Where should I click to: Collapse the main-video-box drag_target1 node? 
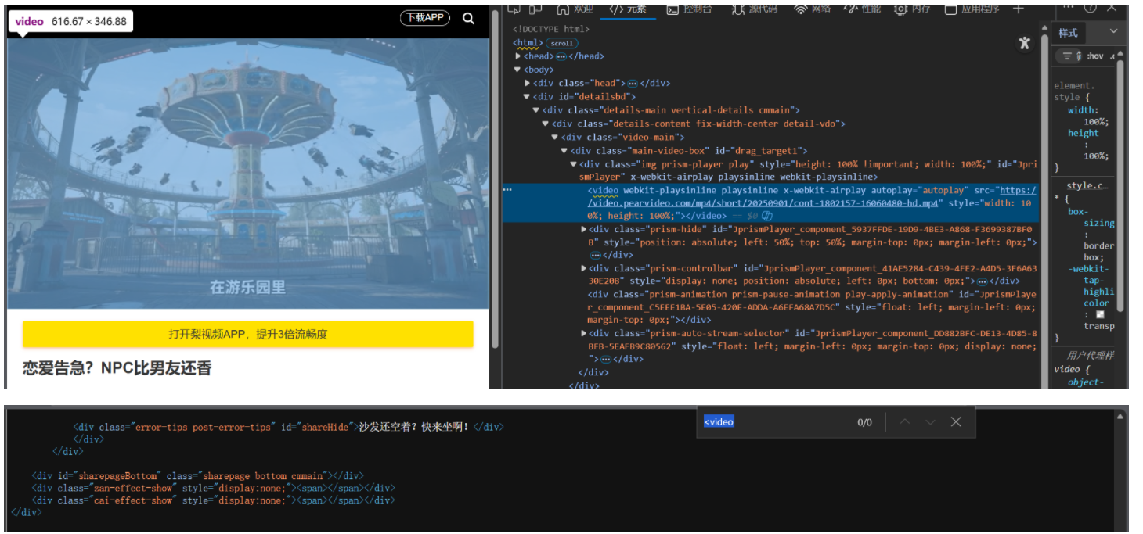564,151
